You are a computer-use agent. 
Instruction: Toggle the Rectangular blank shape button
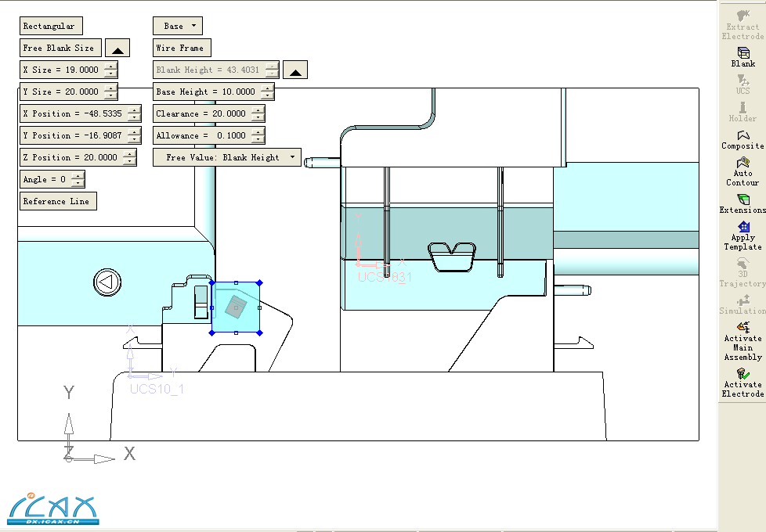51,26
